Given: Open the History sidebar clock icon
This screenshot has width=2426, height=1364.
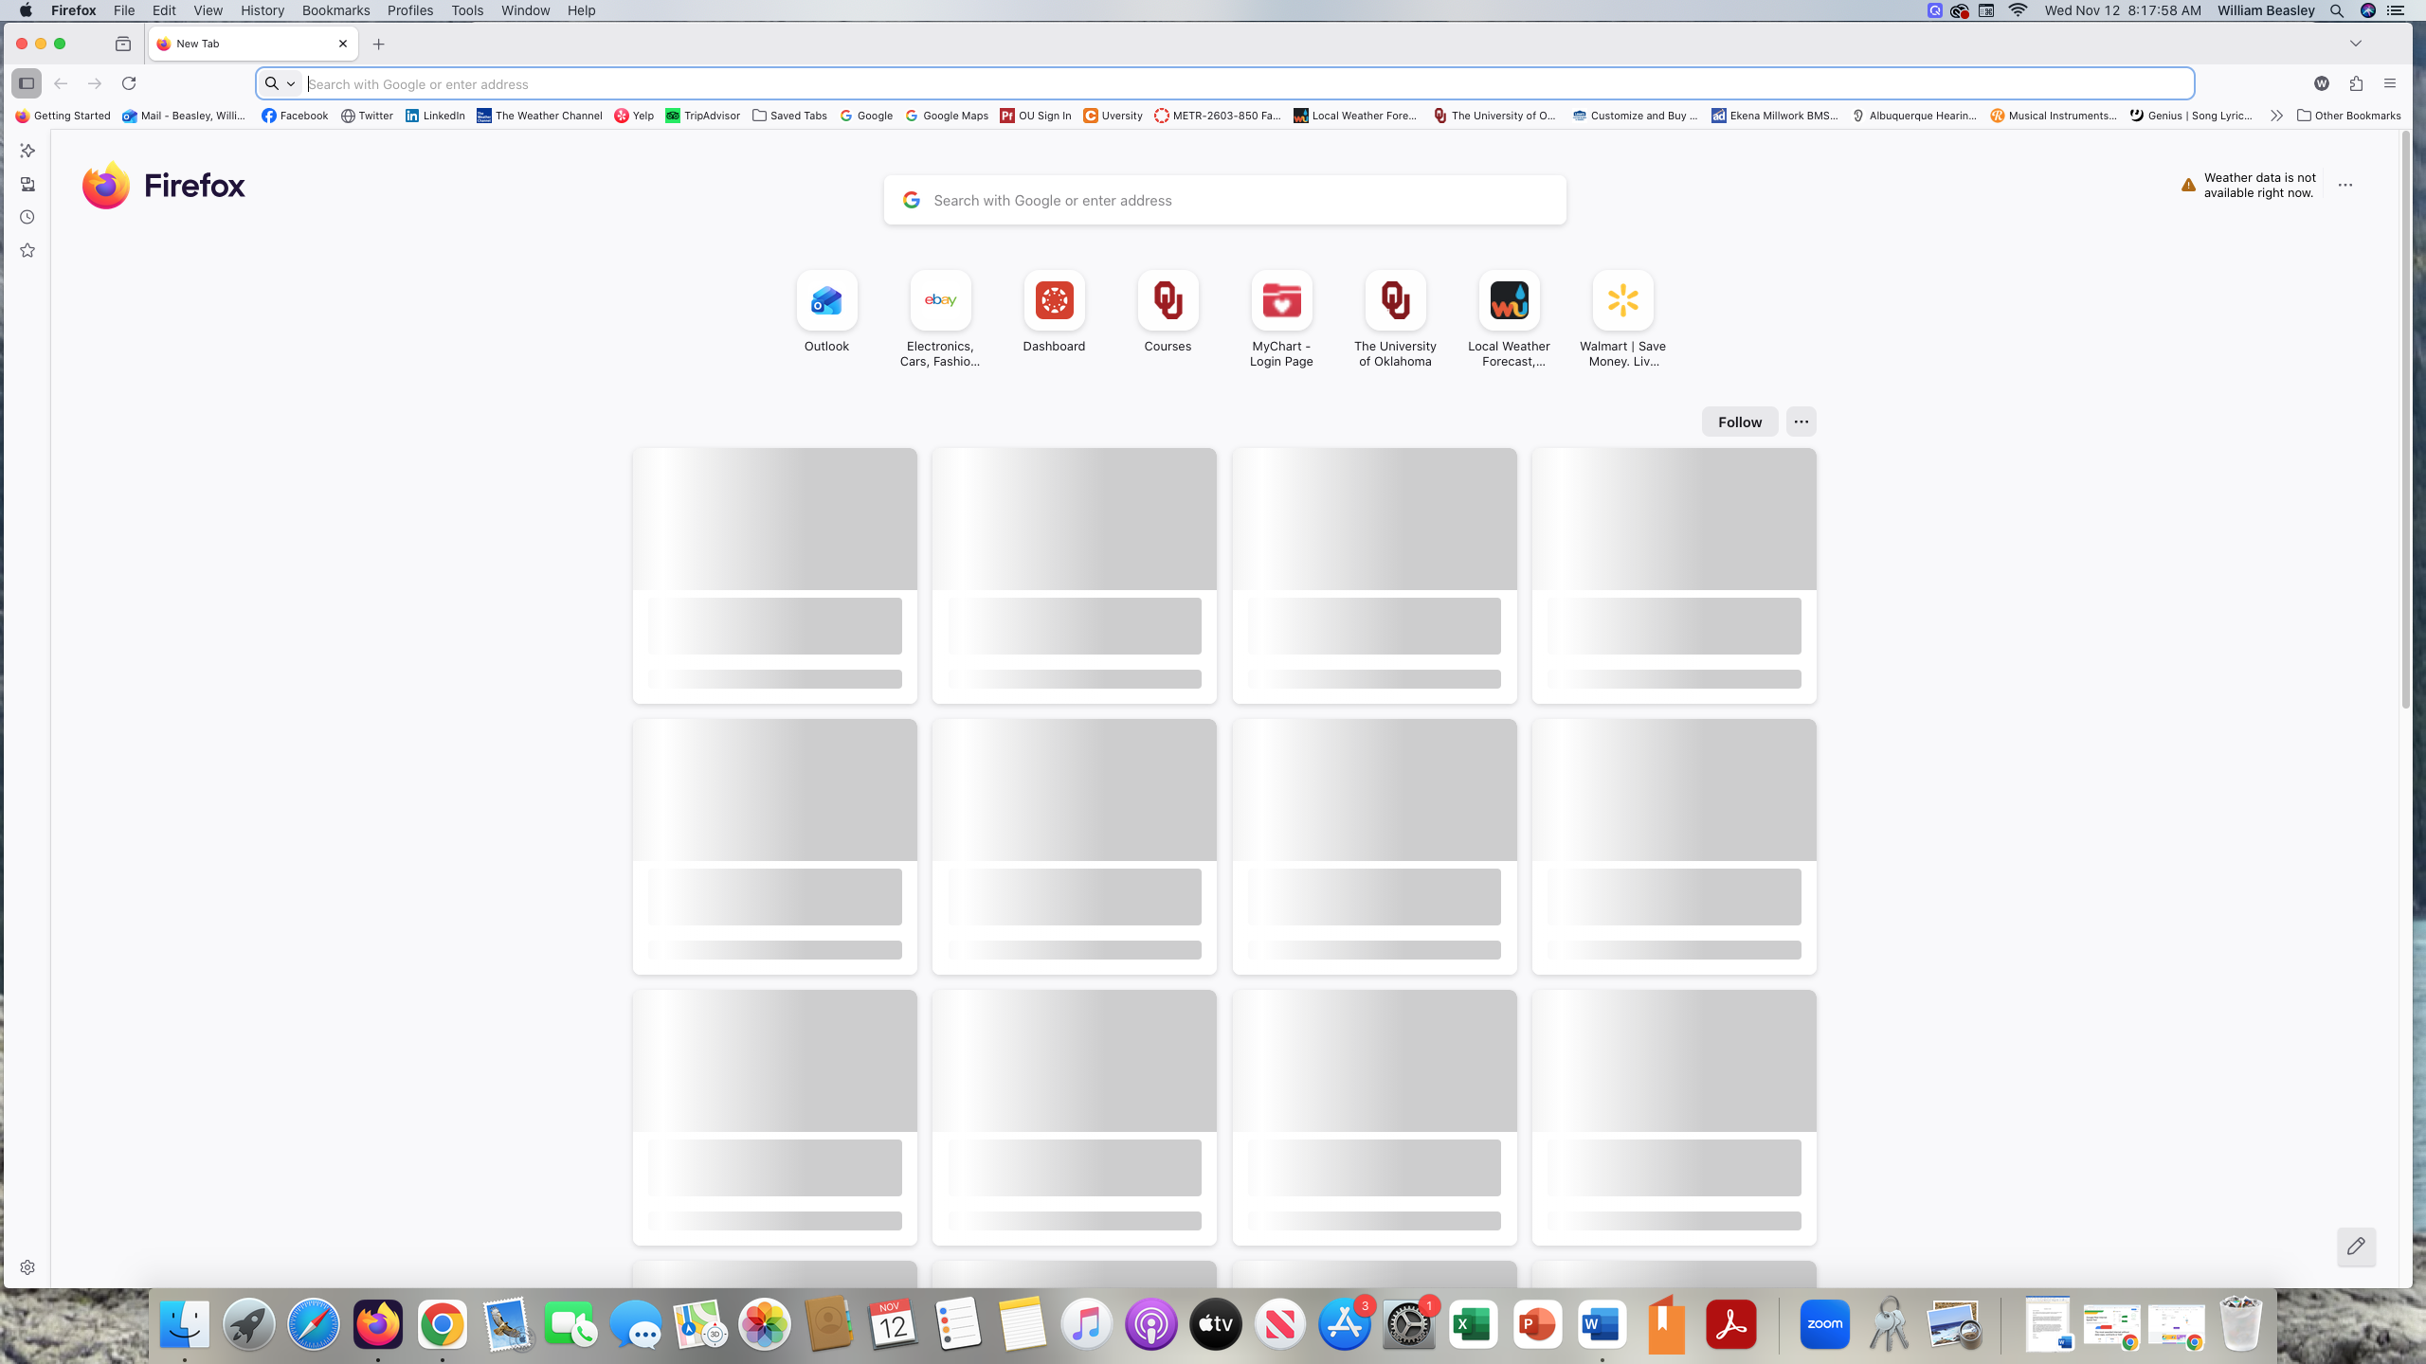Looking at the screenshot, I should pyautogui.click(x=27, y=217).
